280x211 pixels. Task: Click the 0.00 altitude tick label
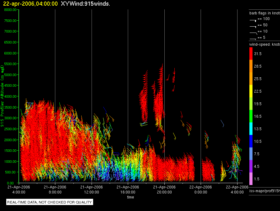coord(10,183)
